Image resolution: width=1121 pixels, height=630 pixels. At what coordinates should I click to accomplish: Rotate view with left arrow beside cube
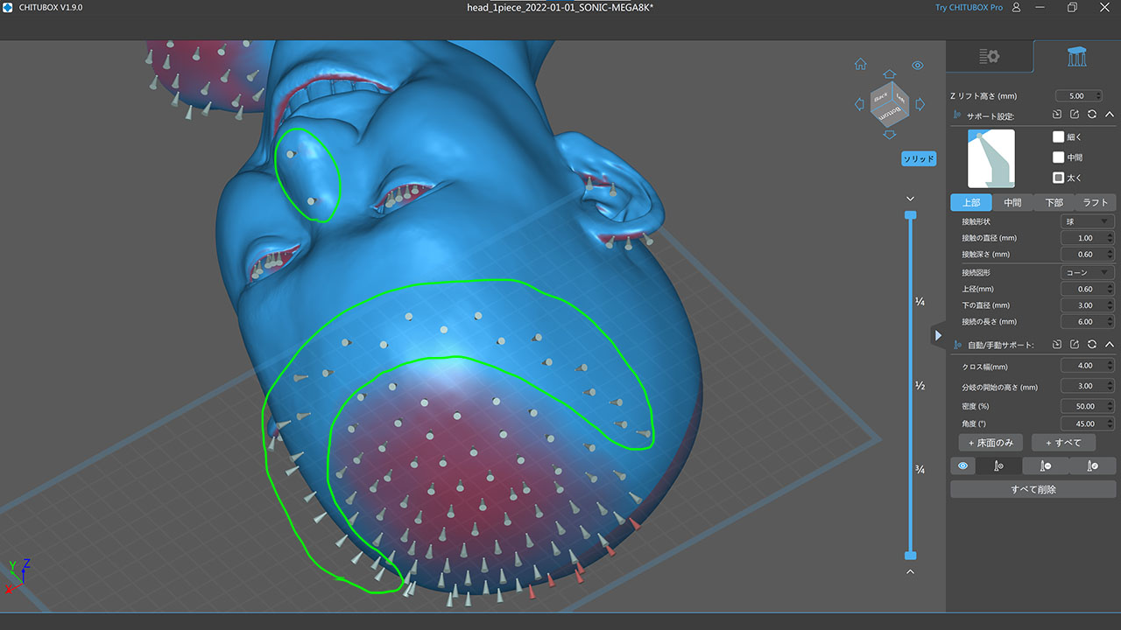point(859,104)
